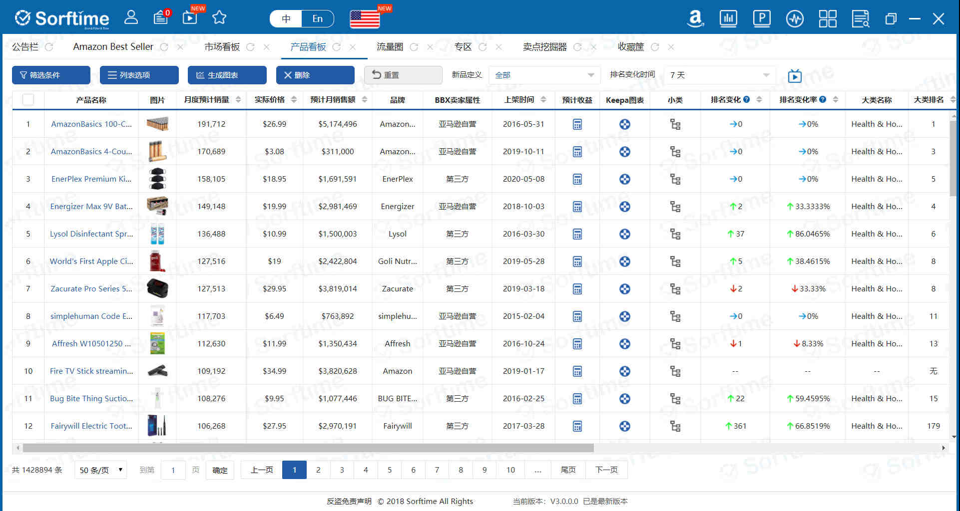The width and height of the screenshot is (960, 511).
Task: Switch language to 中
Action: point(286,19)
